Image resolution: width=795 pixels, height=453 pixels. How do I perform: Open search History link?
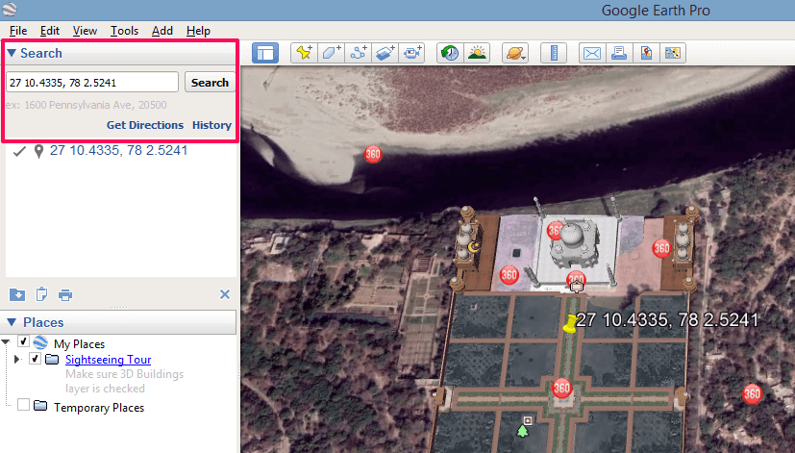click(x=211, y=125)
